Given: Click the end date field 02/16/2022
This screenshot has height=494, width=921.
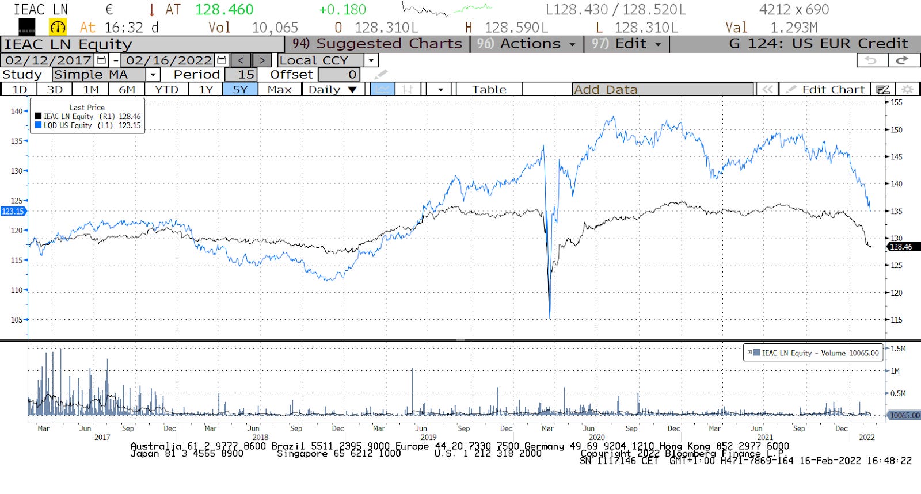Looking at the screenshot, I should (169, 60).
